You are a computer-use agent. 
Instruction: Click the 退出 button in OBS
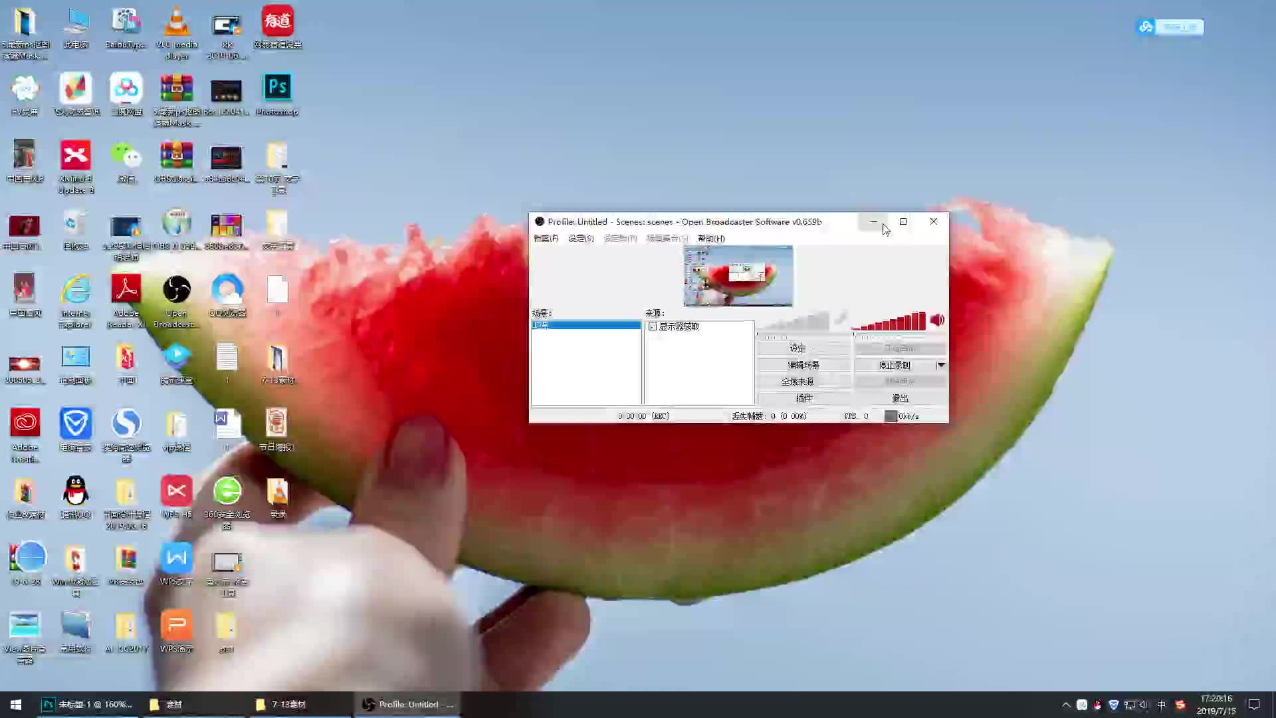click(x=901, y=398)
